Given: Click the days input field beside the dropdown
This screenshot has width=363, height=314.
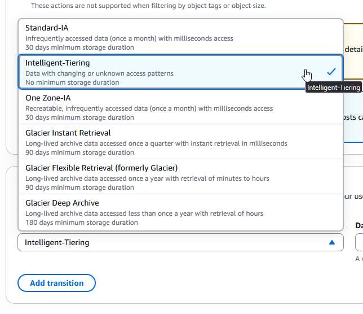Looking at the screenshot, I should click(359, 242).
